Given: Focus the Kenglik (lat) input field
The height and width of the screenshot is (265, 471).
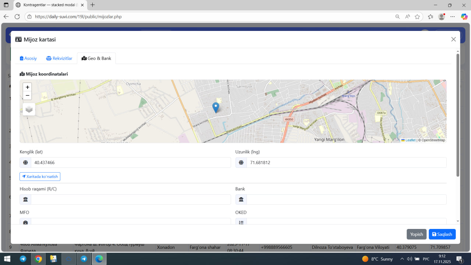Looking at the screenshot, I should click(131, 163).
